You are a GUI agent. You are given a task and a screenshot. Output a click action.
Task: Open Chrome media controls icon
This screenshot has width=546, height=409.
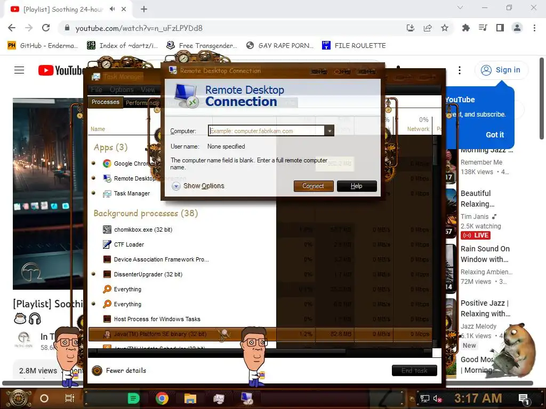pos(483,28)
